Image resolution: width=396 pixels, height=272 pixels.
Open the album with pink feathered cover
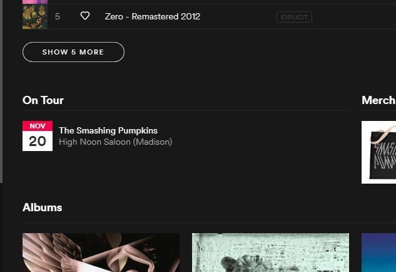click(x=101, y=253)
